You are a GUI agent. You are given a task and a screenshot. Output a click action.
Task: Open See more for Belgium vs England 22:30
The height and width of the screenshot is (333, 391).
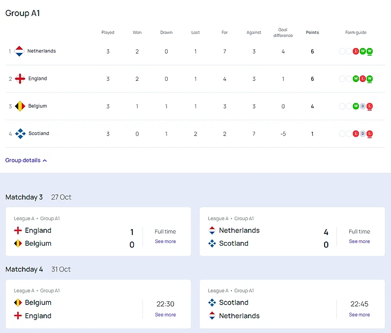coord(165,315)
